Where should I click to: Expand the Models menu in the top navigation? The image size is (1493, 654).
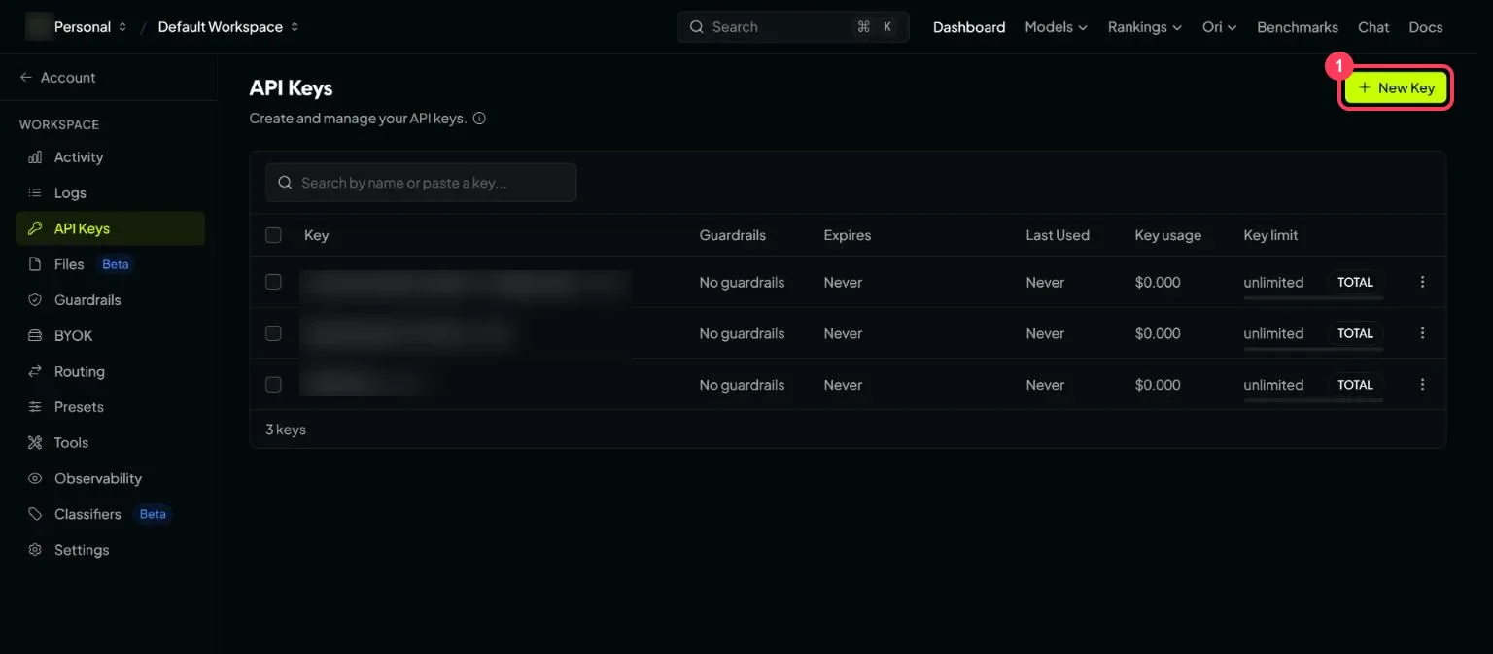pyautogui.click(x=1057, y=27)
